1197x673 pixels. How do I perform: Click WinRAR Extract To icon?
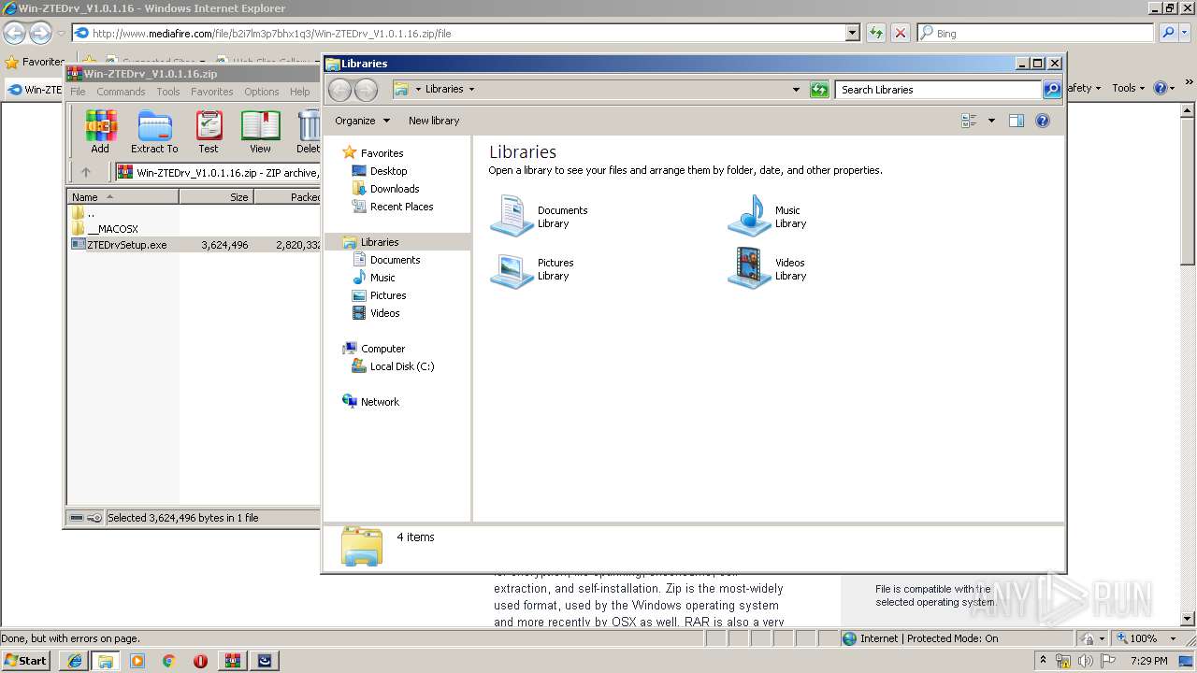(x=154, y=132)
